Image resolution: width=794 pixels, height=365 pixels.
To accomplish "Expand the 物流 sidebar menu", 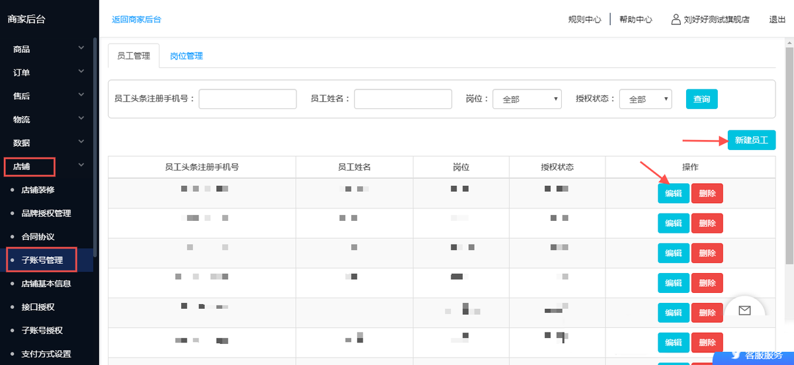I will [x=50, y=120].
